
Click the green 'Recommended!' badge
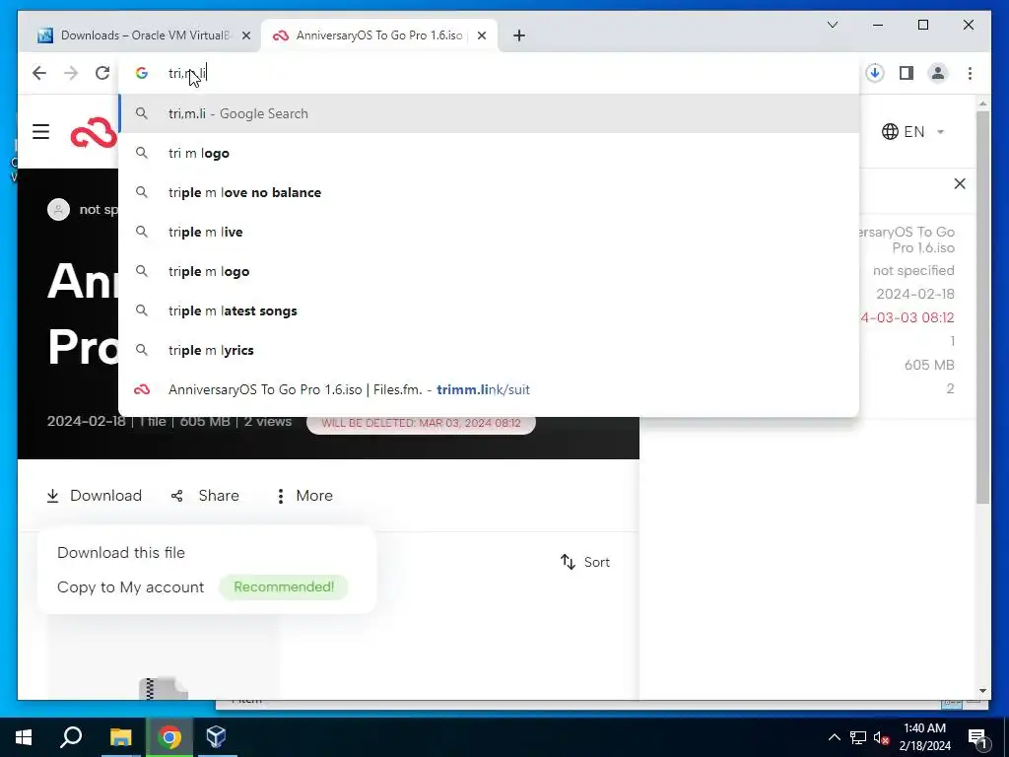(x=284, y=587)
